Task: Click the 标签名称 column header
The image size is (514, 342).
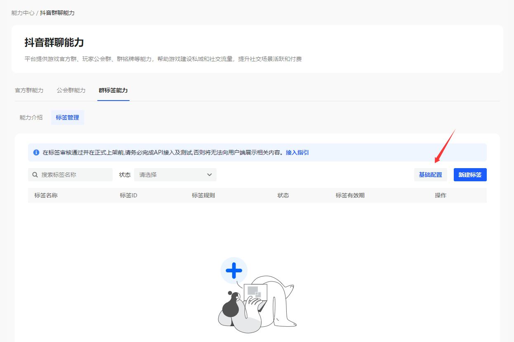Action: tap(46, 195)
